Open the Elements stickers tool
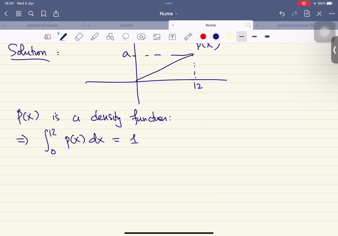This screenshot has height=236, width=338. click(x=141, y=37)
